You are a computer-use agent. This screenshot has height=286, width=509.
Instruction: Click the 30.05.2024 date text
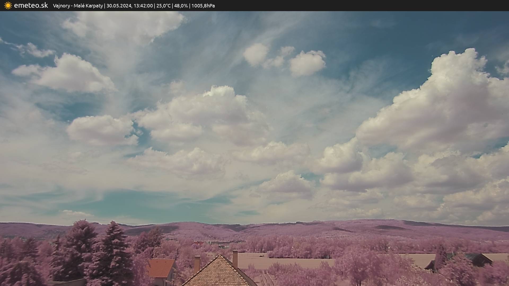(x=119, y=6)
